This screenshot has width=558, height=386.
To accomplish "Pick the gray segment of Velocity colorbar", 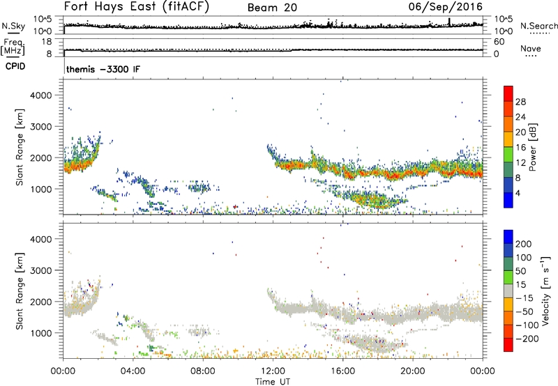I will (x=508, y=291).
